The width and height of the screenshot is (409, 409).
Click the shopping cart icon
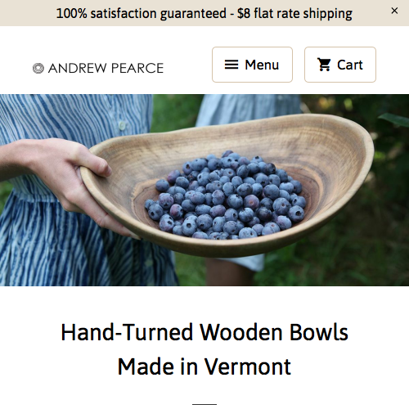click(x=324, y=65)
